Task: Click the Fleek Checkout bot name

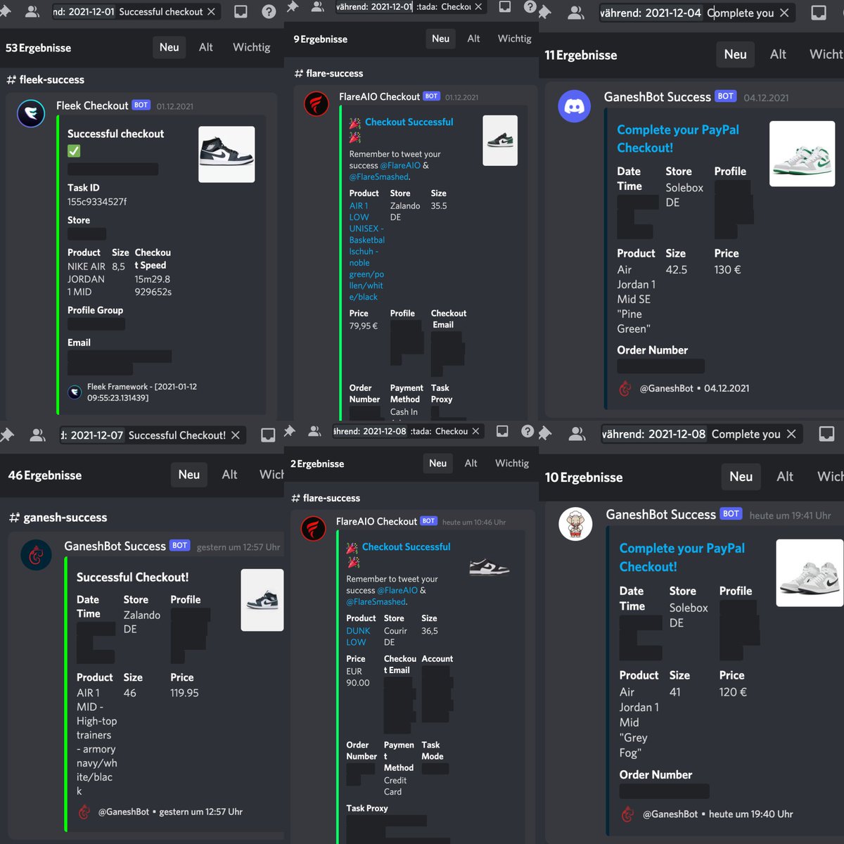Action: pyautogui.click(x=92, y=105)
